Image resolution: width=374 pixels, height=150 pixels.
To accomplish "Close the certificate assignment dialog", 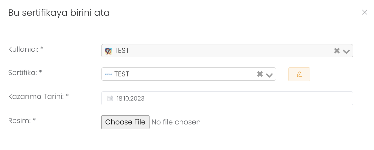I will 364,12.
